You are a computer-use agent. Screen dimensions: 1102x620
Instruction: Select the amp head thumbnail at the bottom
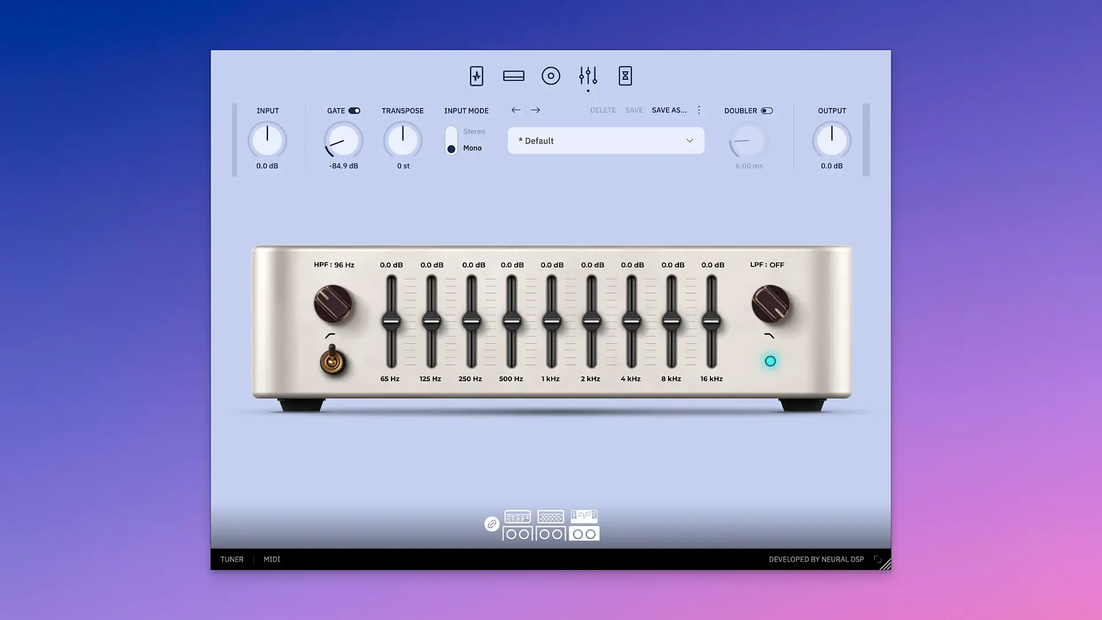517,524
